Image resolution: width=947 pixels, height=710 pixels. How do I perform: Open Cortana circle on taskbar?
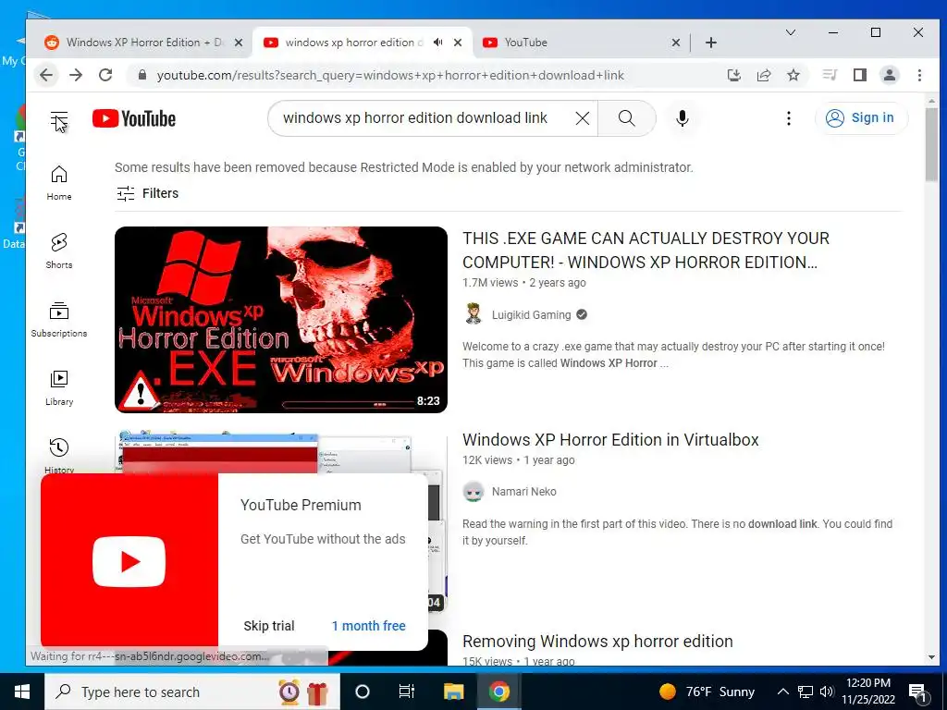(x=362, y=692)
